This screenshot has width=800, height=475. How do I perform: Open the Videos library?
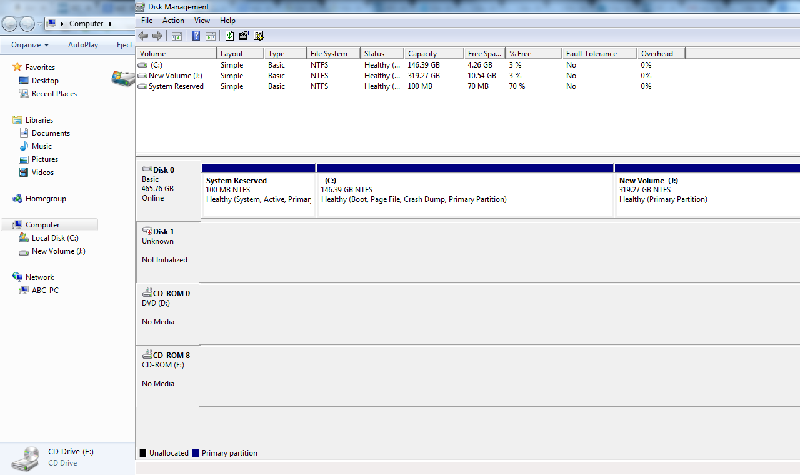(42, 172)
